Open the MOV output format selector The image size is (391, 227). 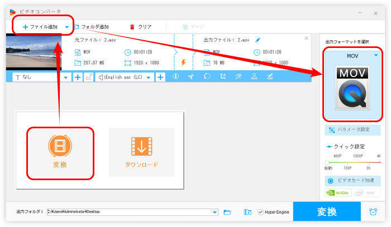pyautogui.click(x=352, y=56)
